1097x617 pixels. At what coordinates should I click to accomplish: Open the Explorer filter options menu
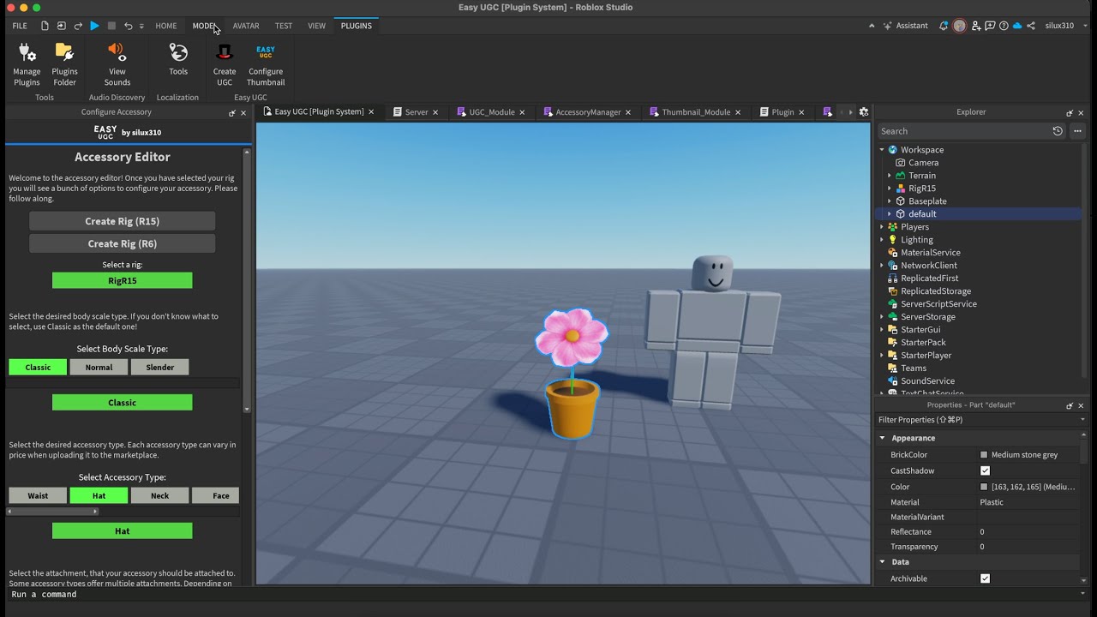coord(1077,131)
